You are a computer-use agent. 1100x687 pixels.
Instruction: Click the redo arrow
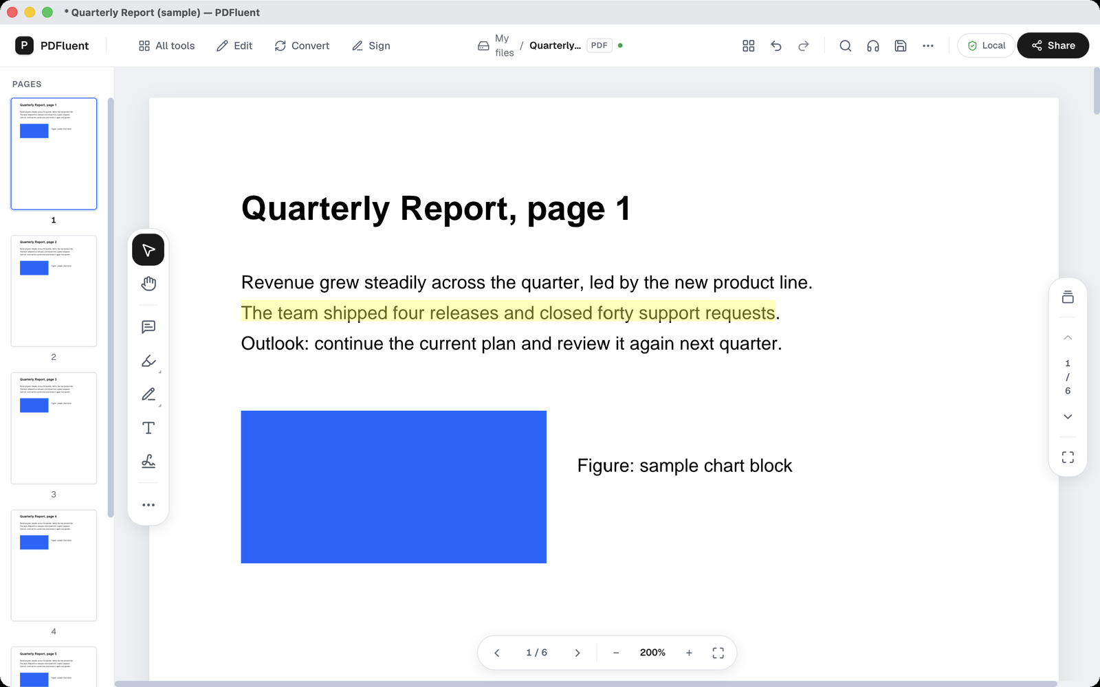tap(804, 45)
